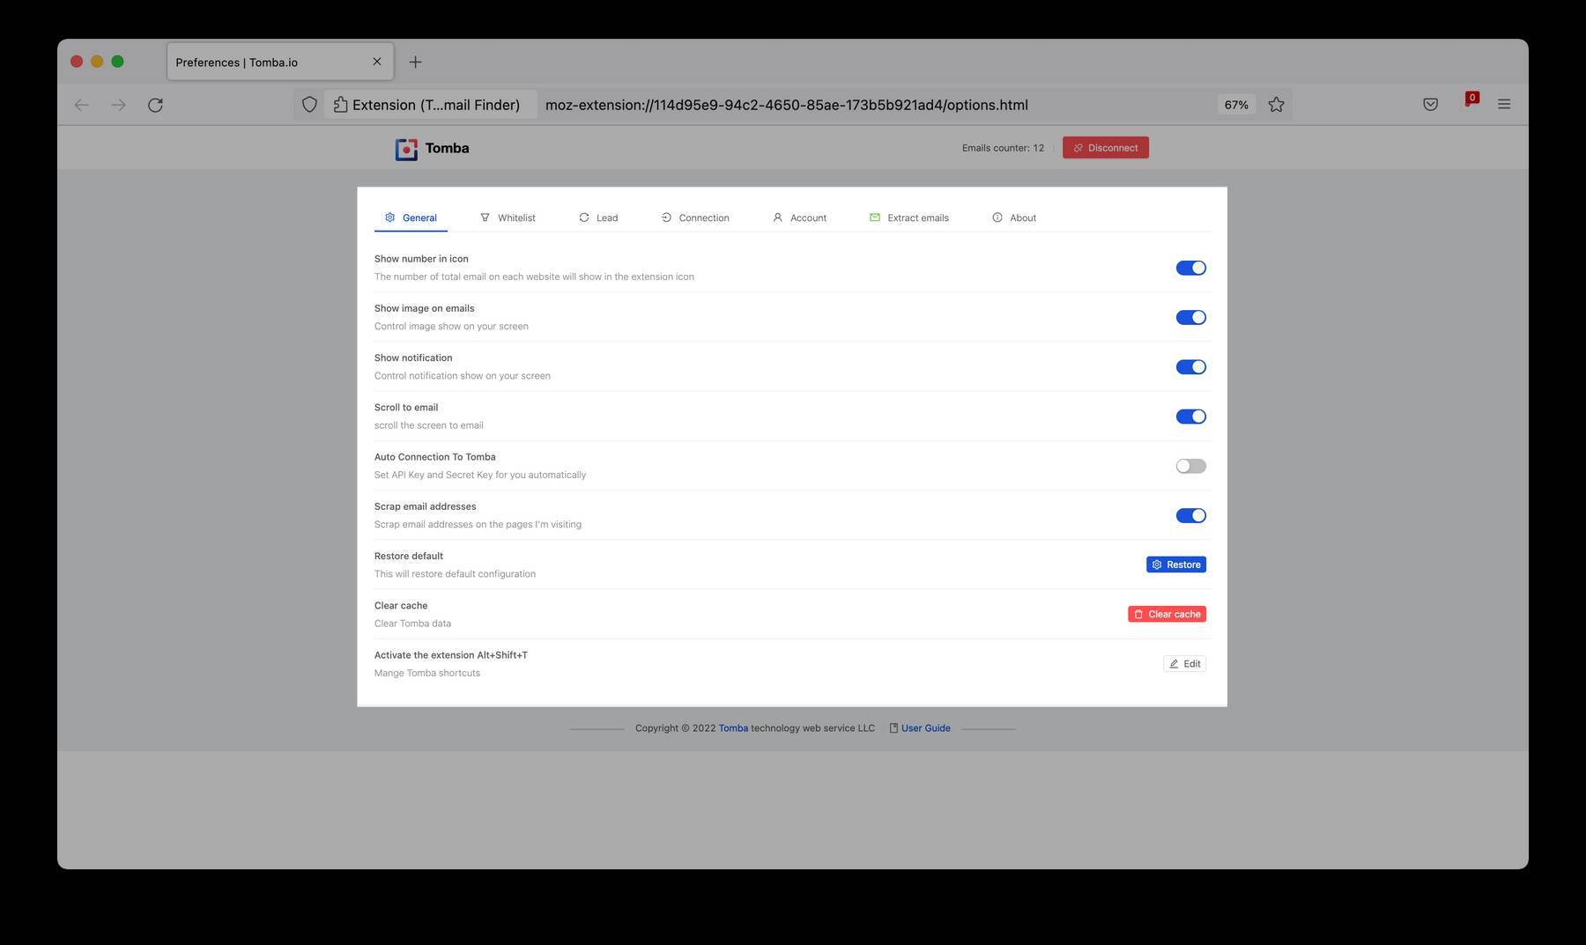Toggle Show notification switch
The height and width of the screenshot is (945, 1586).
[x=1190, y=366]
